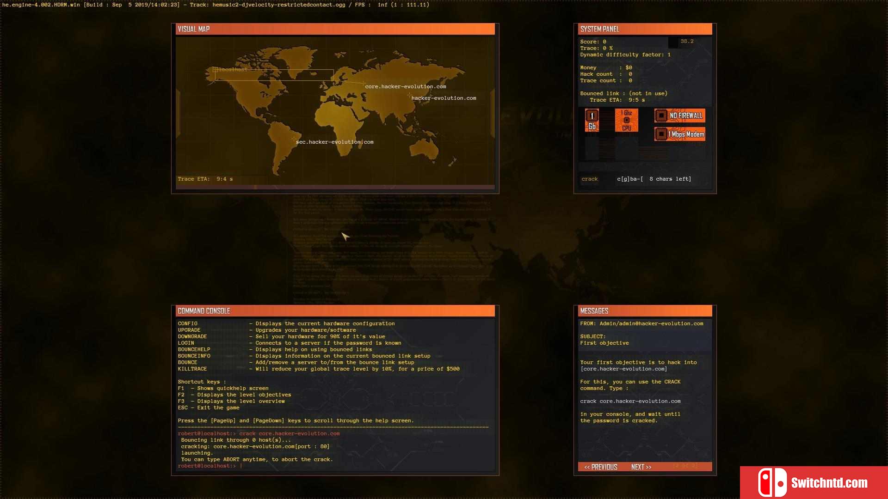Click the "cracking: core.hacker-evolution.com[port : 80]" output

pyautogui.click(x=255, y=446)
